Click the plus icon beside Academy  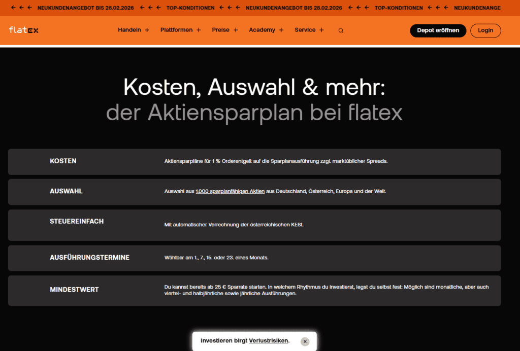pyautogui.click(x=281, y=30)
